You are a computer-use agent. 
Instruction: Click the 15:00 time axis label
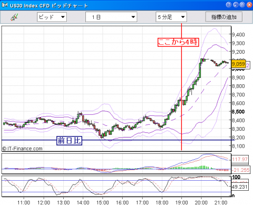pyautogui.click(x=103, y=202)
